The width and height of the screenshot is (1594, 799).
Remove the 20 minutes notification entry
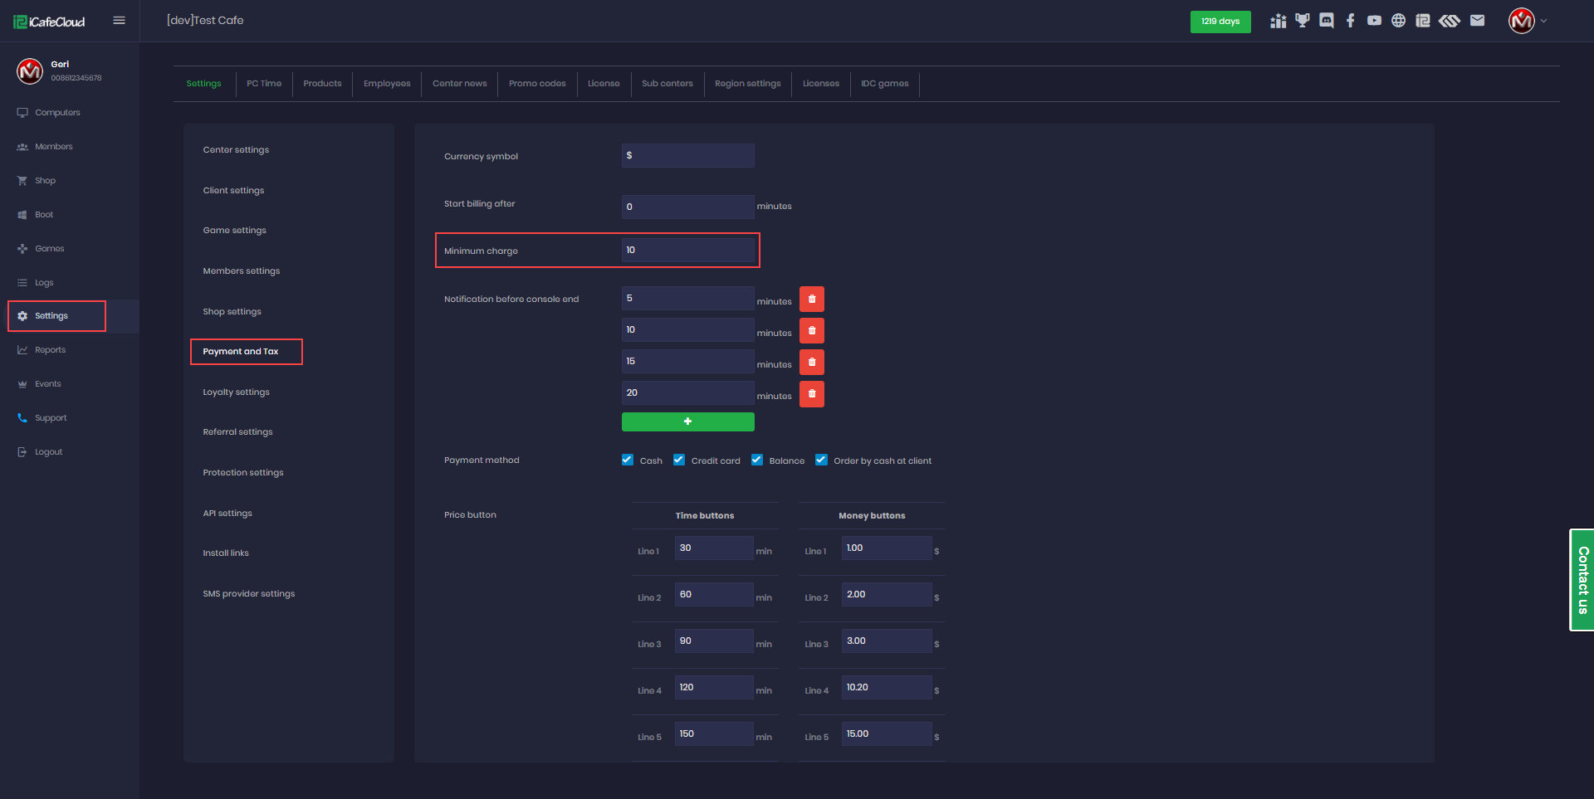coord(812,393)
